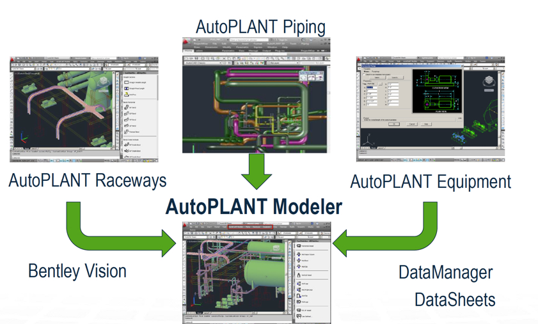Image resolution: width=538 pixels, height=324 pixels.
Task: Click the Tag input field in the pump dialog
Action: tap(372, 84)
